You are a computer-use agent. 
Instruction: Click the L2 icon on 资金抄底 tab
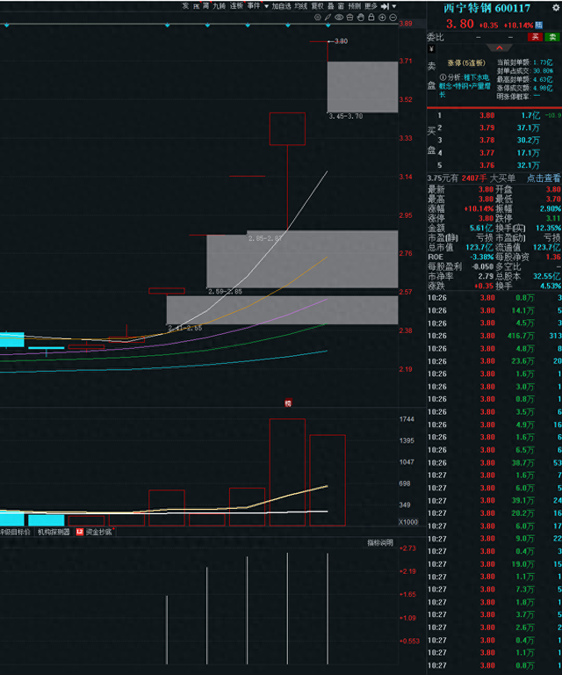coord(80,532)
